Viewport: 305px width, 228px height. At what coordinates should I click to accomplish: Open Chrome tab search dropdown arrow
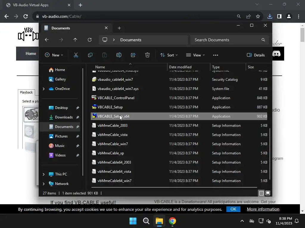257,4
